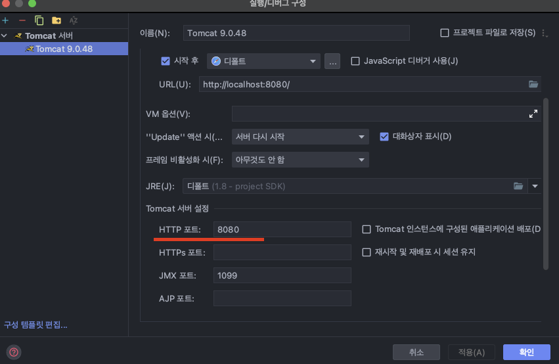Open the 디폴트 browser dropdown
The width and height of the screenshot is (559, 364).
click(x=263, y=61)
